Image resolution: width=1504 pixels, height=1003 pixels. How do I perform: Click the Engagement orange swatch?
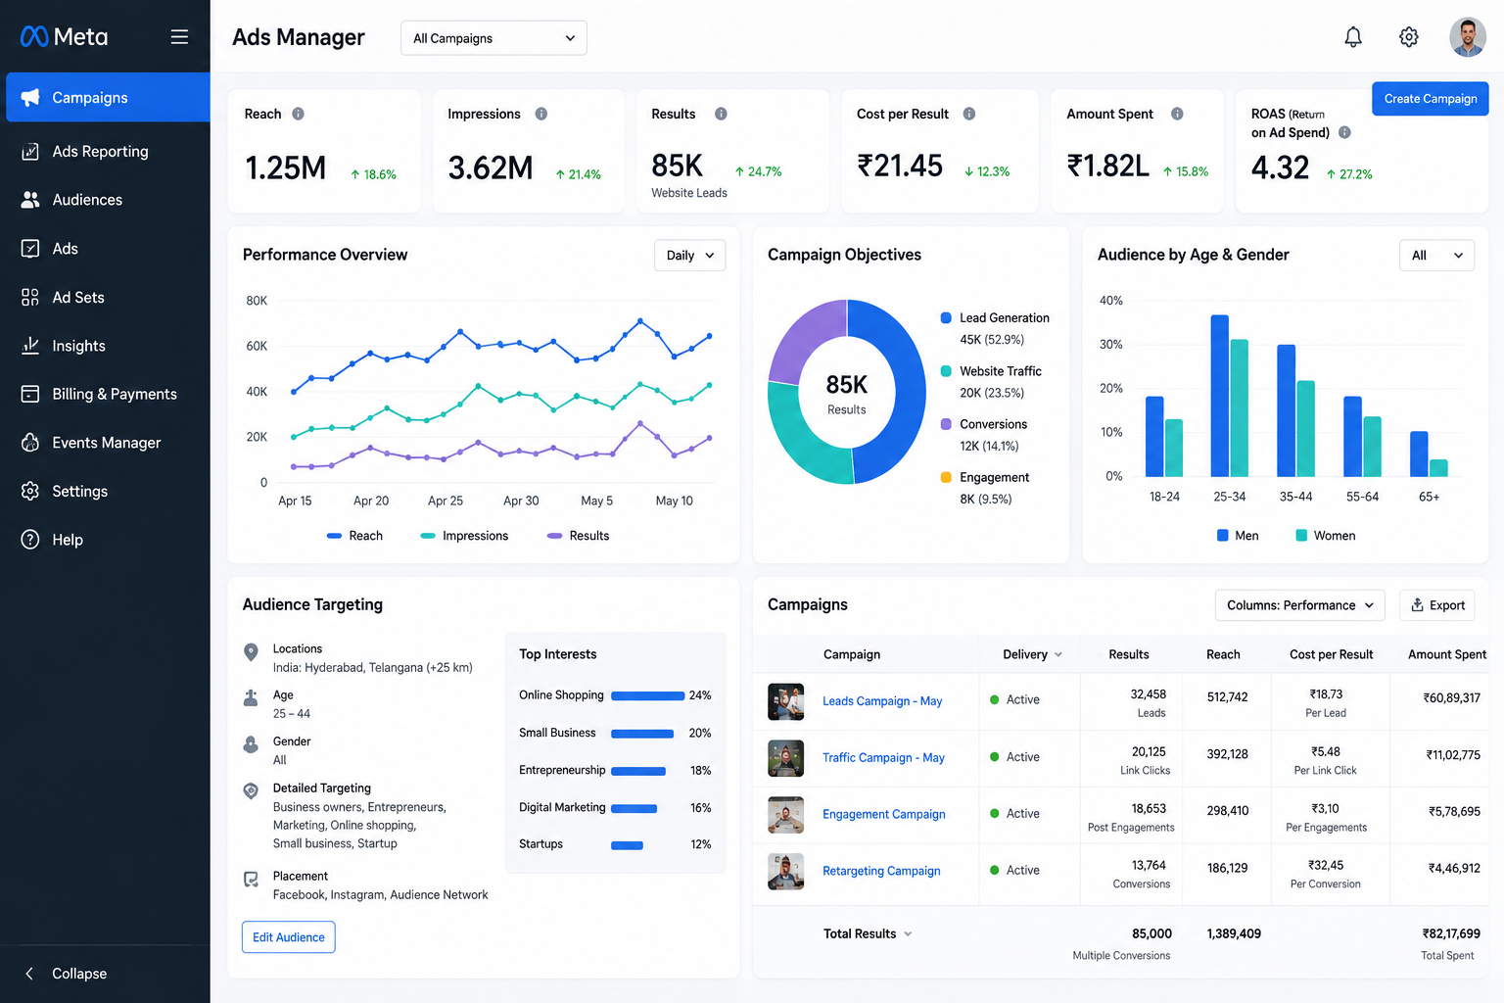pos(946,477)
